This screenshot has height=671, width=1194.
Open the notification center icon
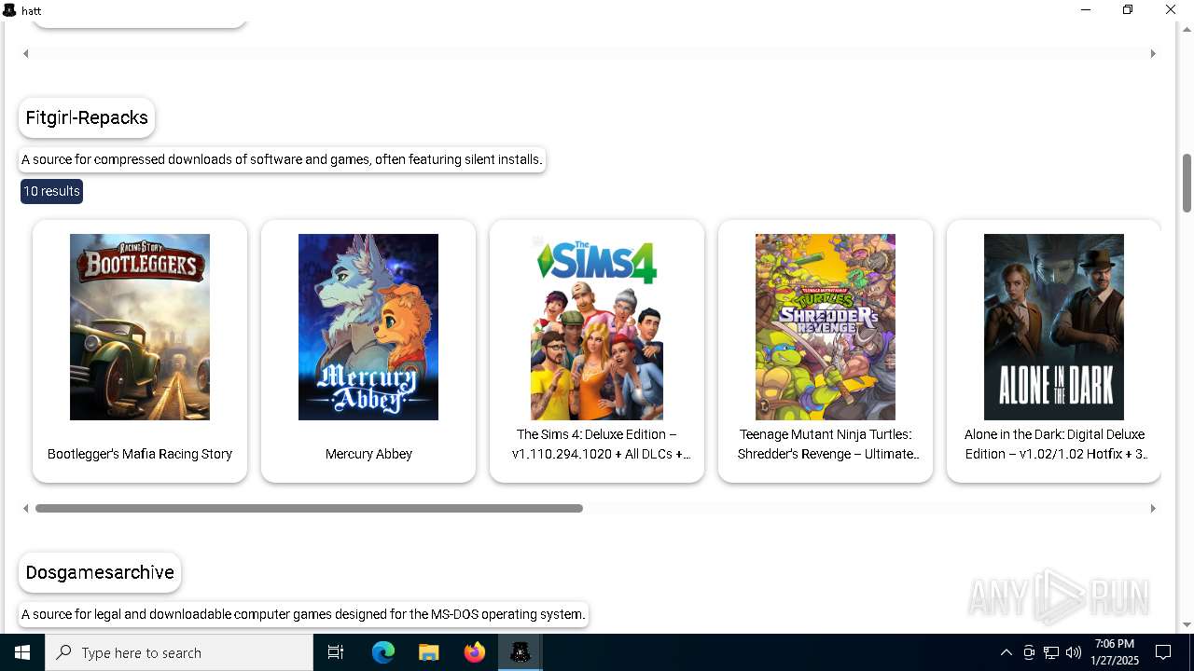point(1164,652)
